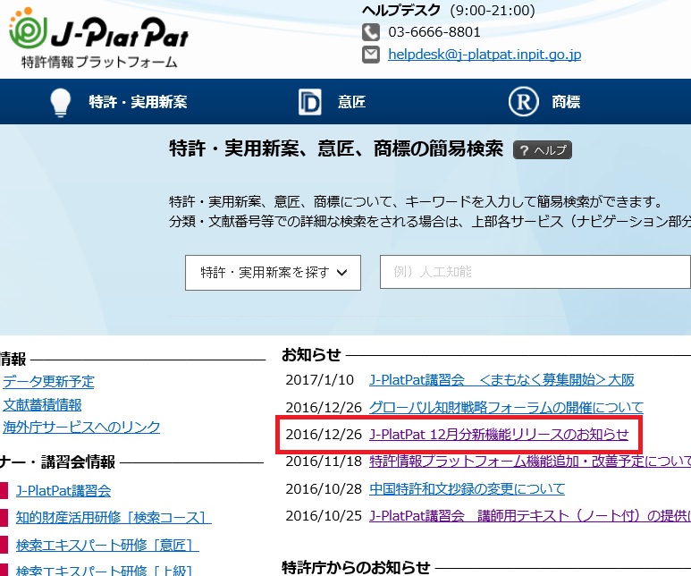Click the helpdesk telephone icon
The width and height of the screenshot is (691, 576).
[x=371, y=32]
